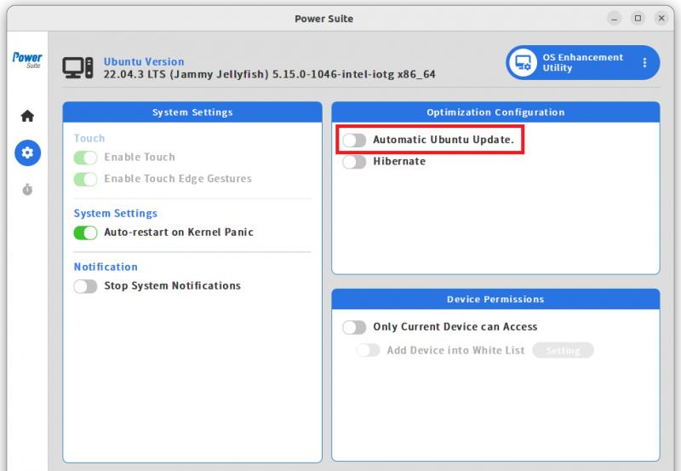This screenshot has width=681, height=471.
Task: Click the Power Suite window title
Action: point(323,19)
